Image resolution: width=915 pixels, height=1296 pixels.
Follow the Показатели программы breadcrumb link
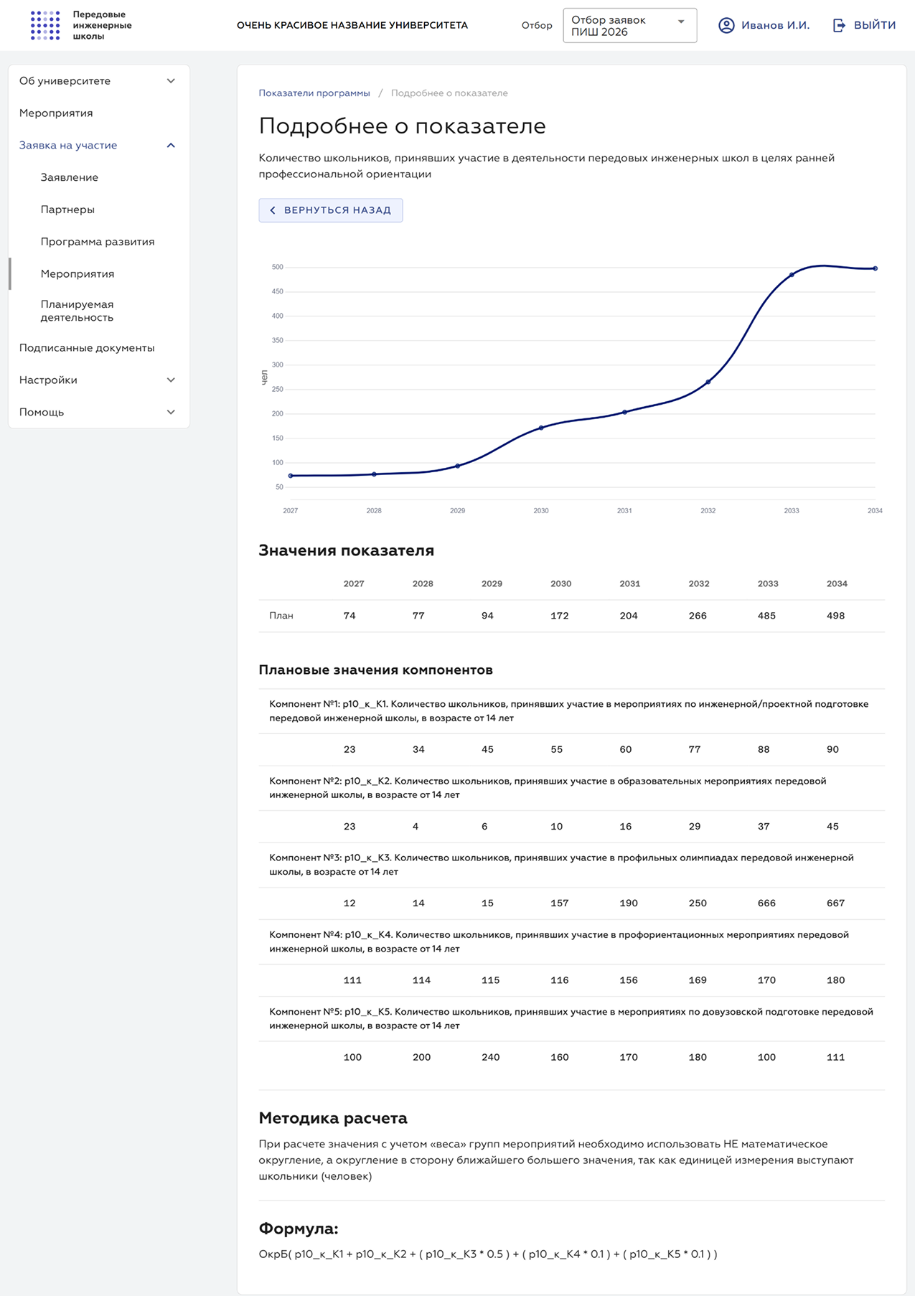[314, 93]
